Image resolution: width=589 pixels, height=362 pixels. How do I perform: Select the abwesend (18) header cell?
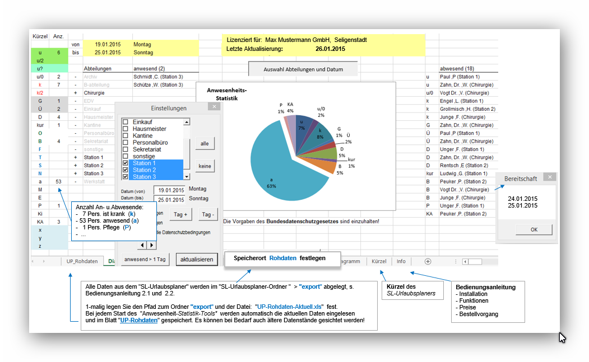coord(469,69)
